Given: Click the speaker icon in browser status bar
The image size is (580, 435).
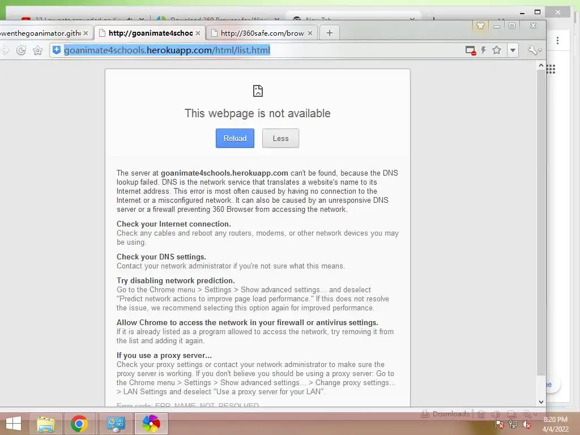Looking at the screenshot, I should click(x=496, y=414).
